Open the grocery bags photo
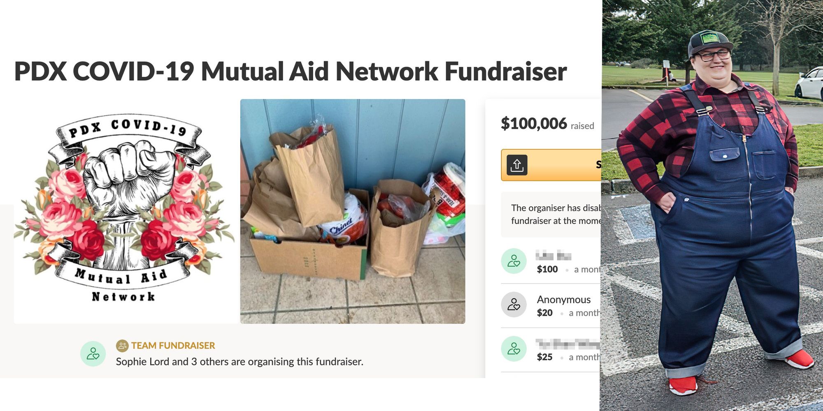The height and width of the screenshot is (411, 823). 353,211
